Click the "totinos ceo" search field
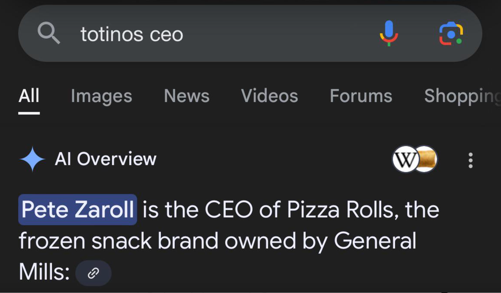The width and height of the screenshot is (501, 293). (x=202, y=34)
